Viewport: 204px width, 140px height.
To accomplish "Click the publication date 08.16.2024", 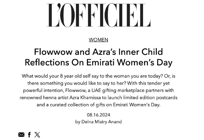I will 98,115.
